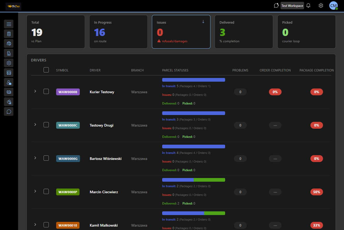This screenshot has height=230, width=344.
Task: Click 'Delivered: 2' text in Marcin Ciecwierz row
Action: tap(171, 203)
